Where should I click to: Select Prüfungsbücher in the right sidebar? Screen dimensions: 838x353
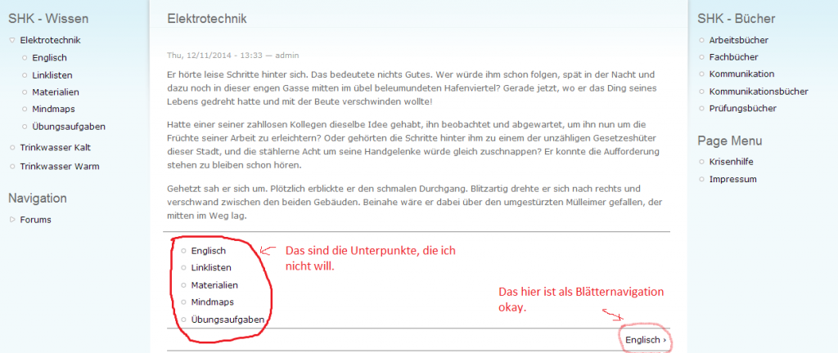(743, 109)
